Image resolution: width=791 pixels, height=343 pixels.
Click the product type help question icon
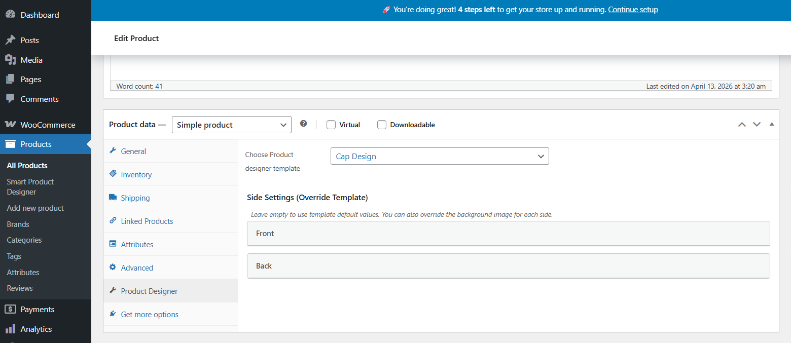coord(303,123)
